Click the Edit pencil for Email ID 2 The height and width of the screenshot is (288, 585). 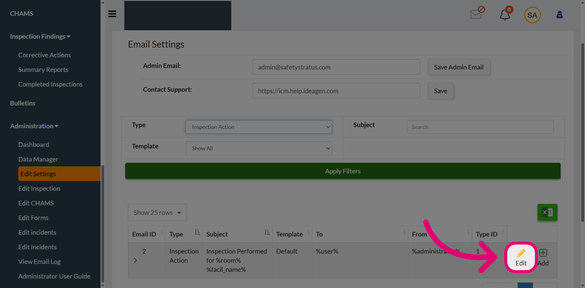tap(521, 258)
